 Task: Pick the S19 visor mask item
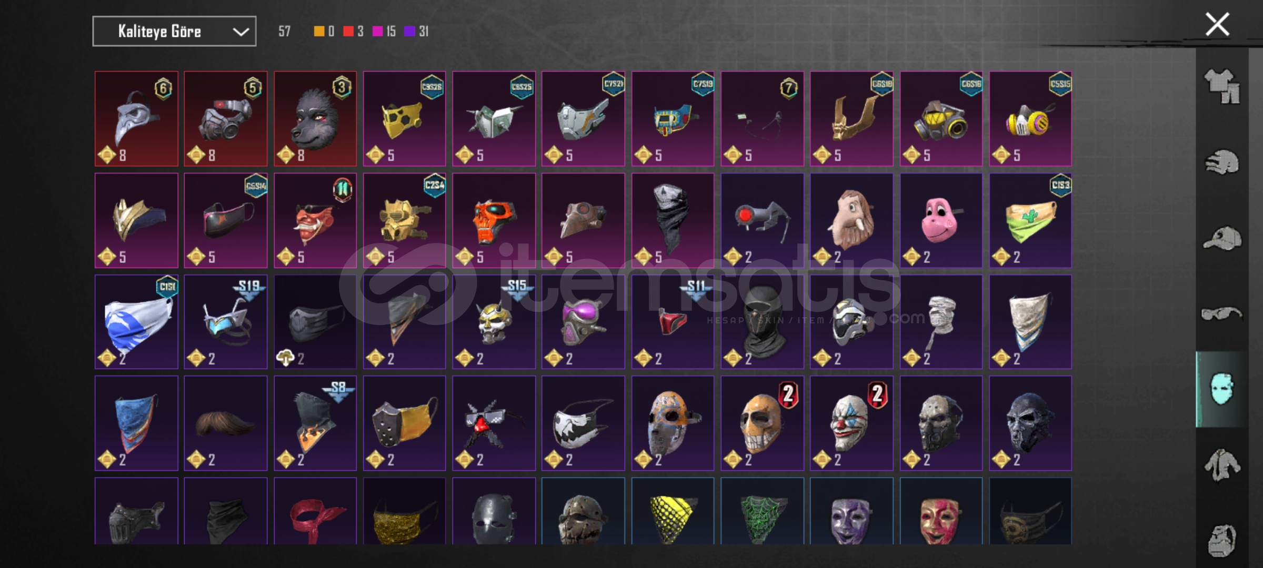226,322
